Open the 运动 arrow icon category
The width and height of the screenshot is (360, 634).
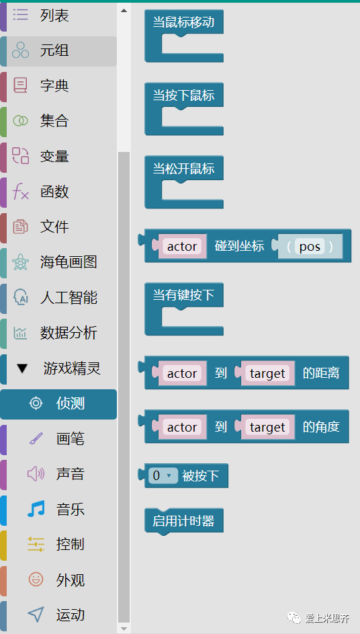36,615
